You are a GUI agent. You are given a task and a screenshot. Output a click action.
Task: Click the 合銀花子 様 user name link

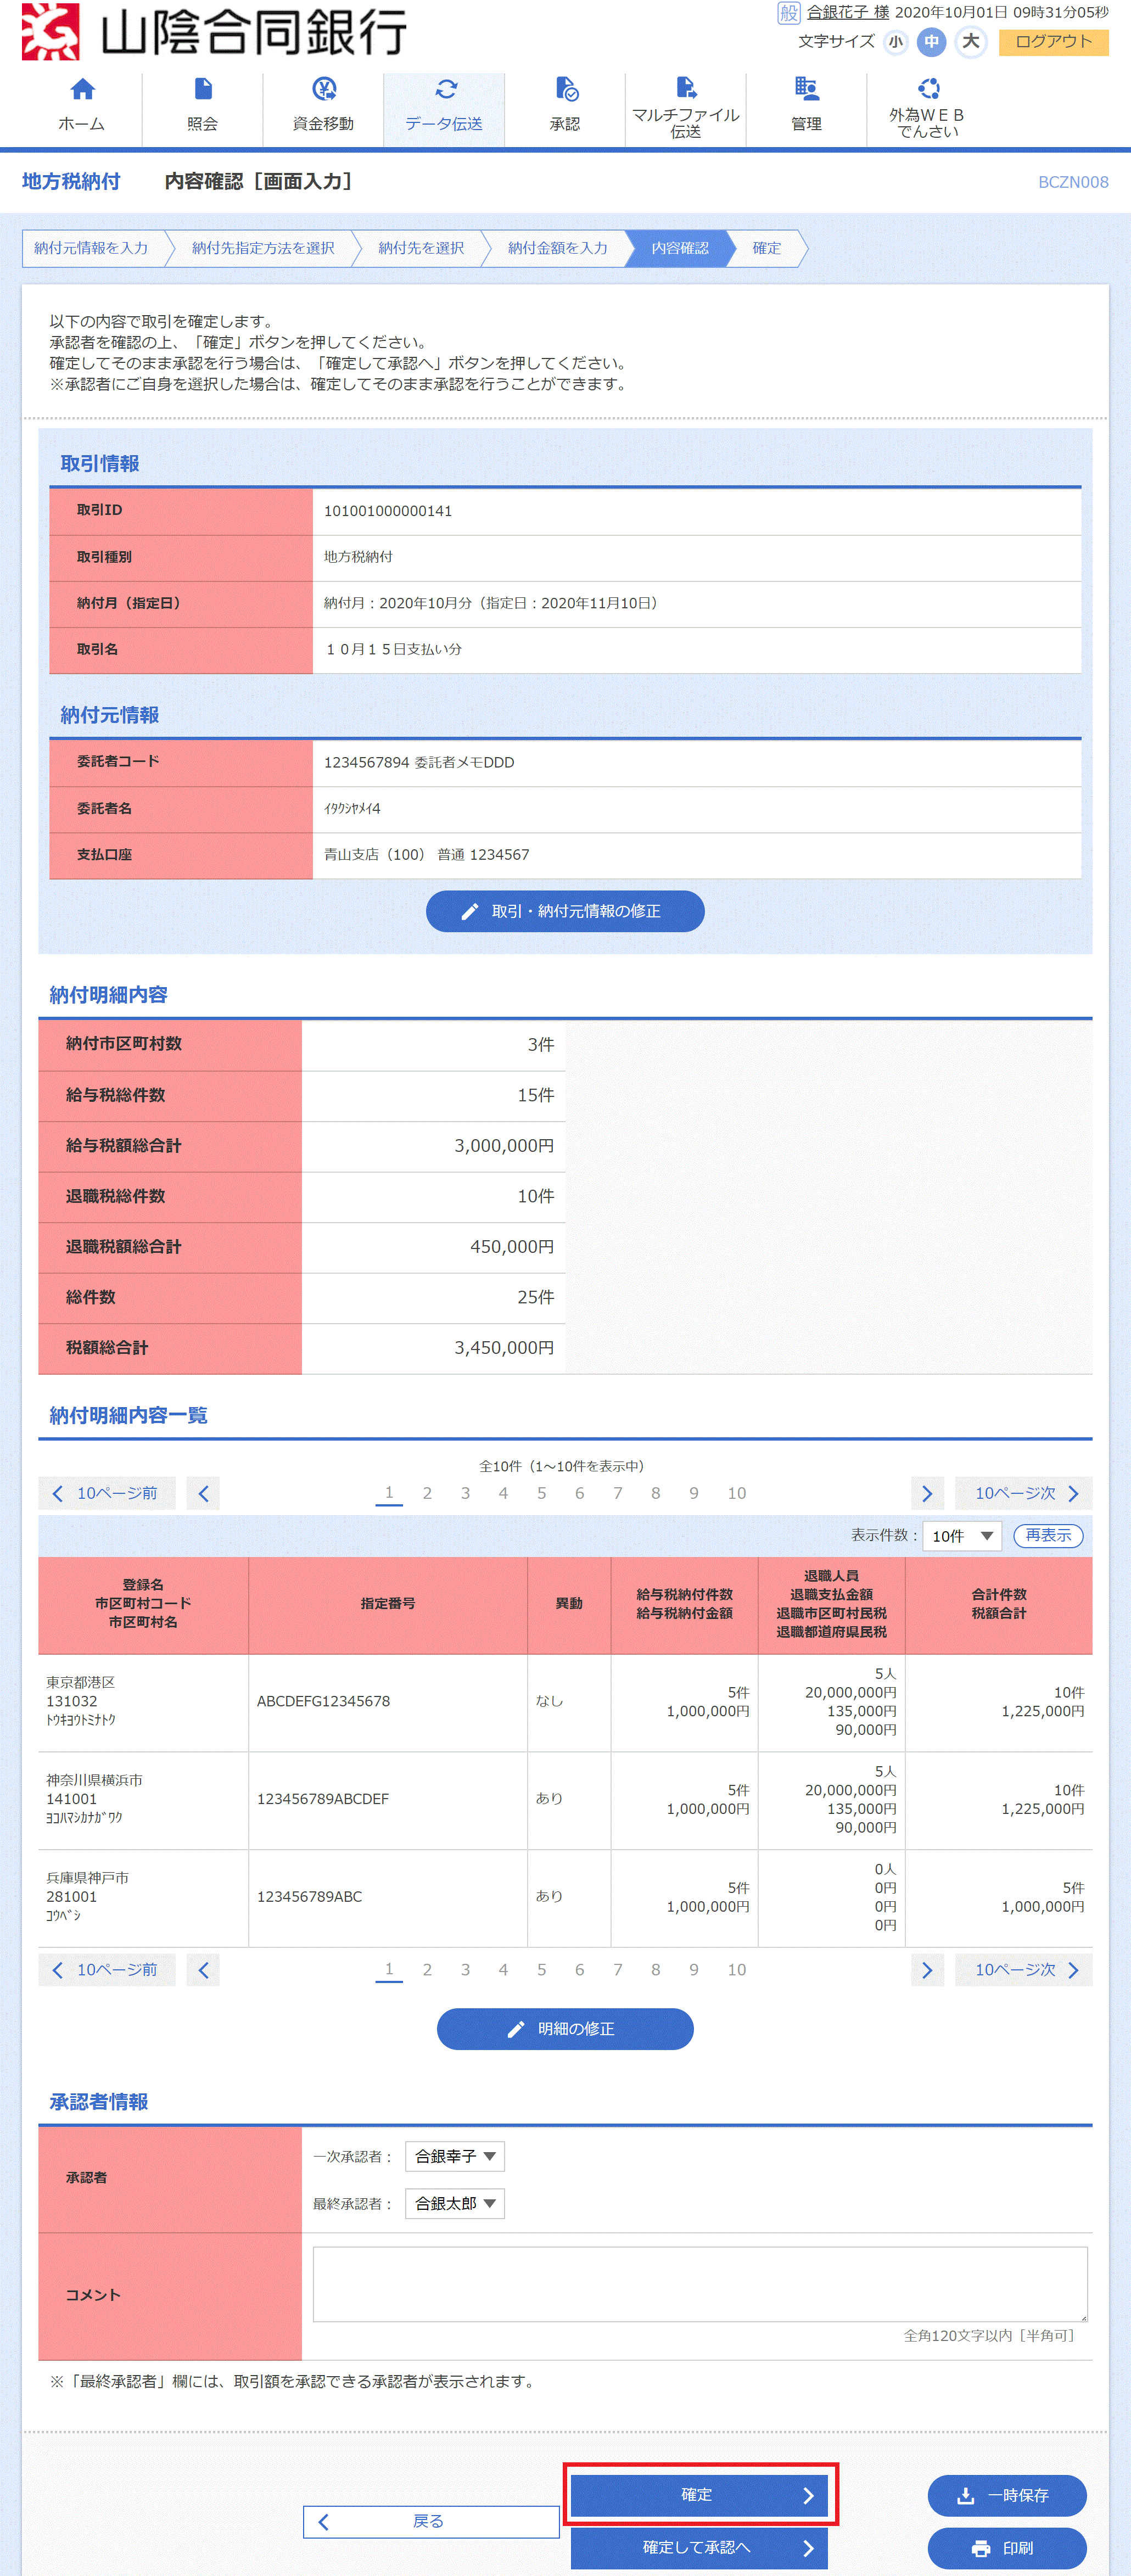[x=847, y=12]
